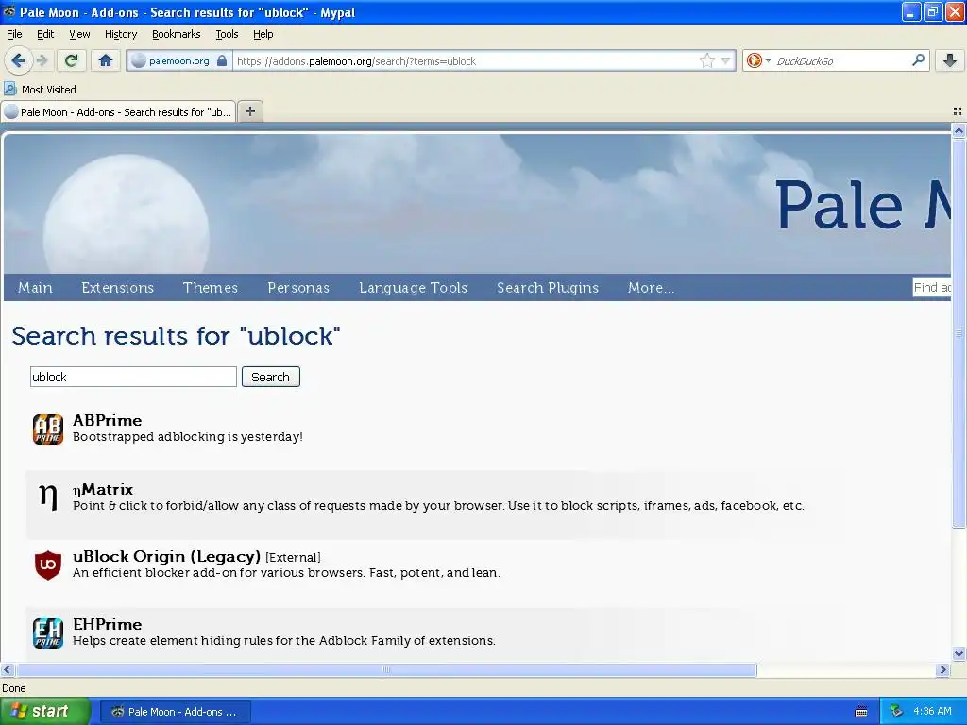Screen dimensions: 967x725
Task: Click the ublock search text field
Action: tap(133, 377)
